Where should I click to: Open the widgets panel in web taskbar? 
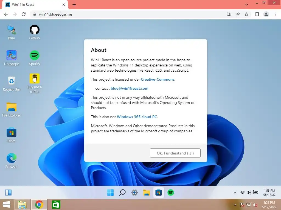pos(8,192)
